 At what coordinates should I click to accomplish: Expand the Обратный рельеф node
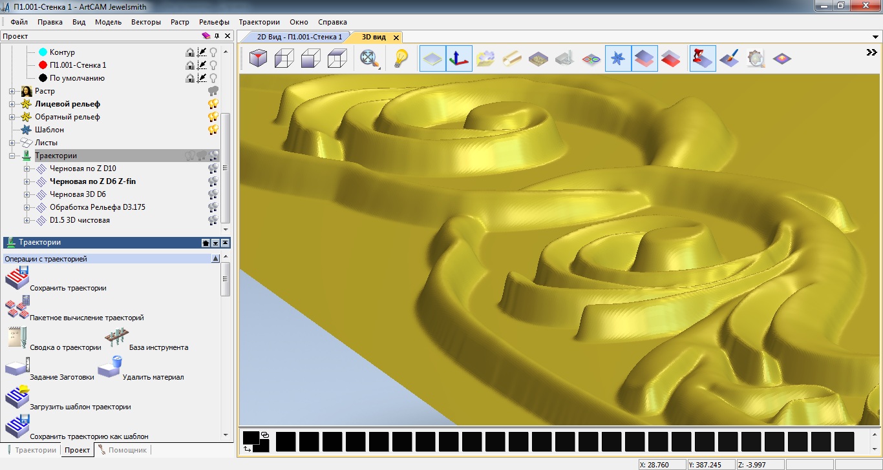click(12, 117)
